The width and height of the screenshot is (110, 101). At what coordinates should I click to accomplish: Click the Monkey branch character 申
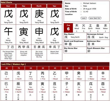coord(39,31)
